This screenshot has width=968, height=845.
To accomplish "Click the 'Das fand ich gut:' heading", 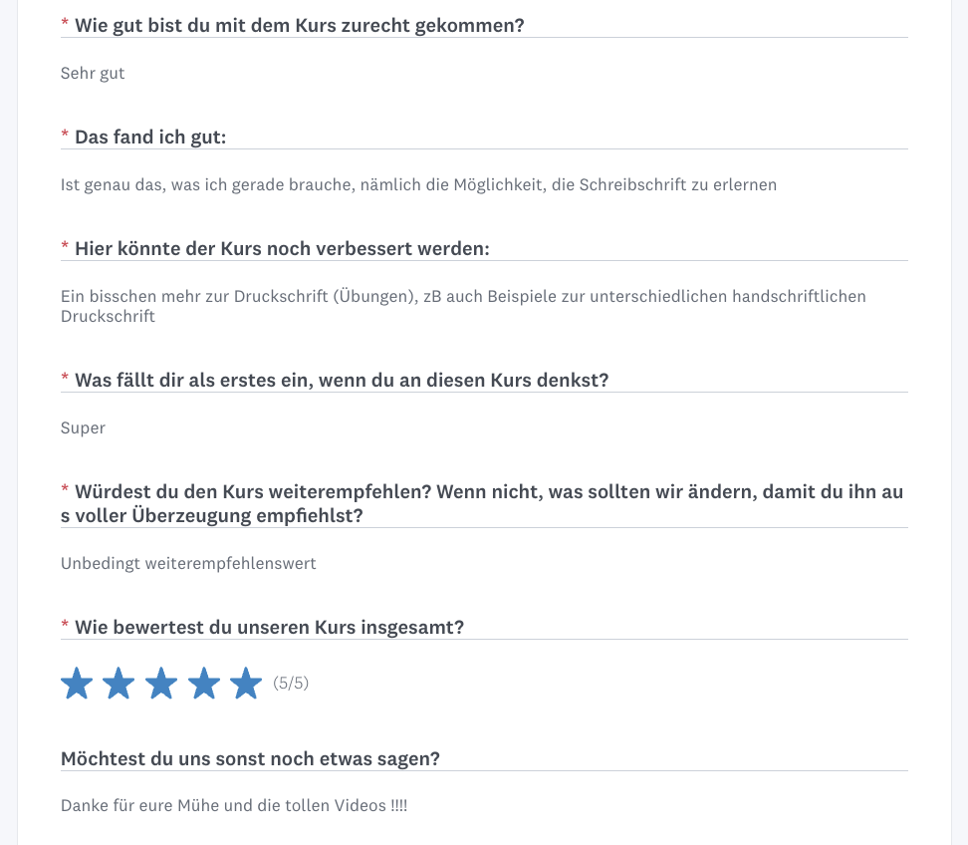I will tap(150, 137).
